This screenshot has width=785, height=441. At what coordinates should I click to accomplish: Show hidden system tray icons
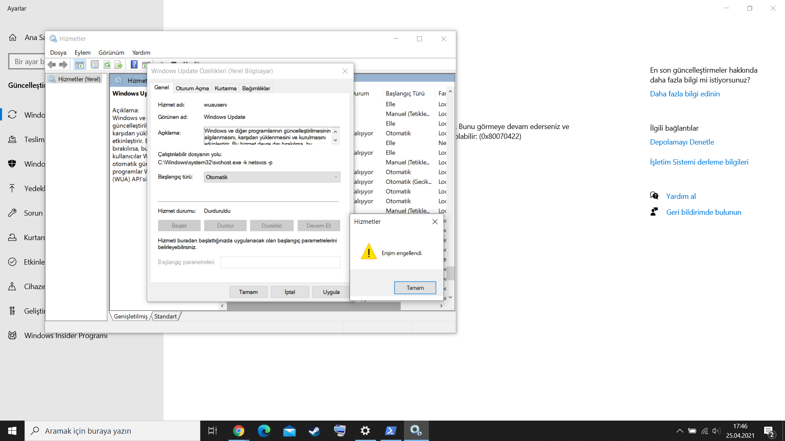coord(680,431)
